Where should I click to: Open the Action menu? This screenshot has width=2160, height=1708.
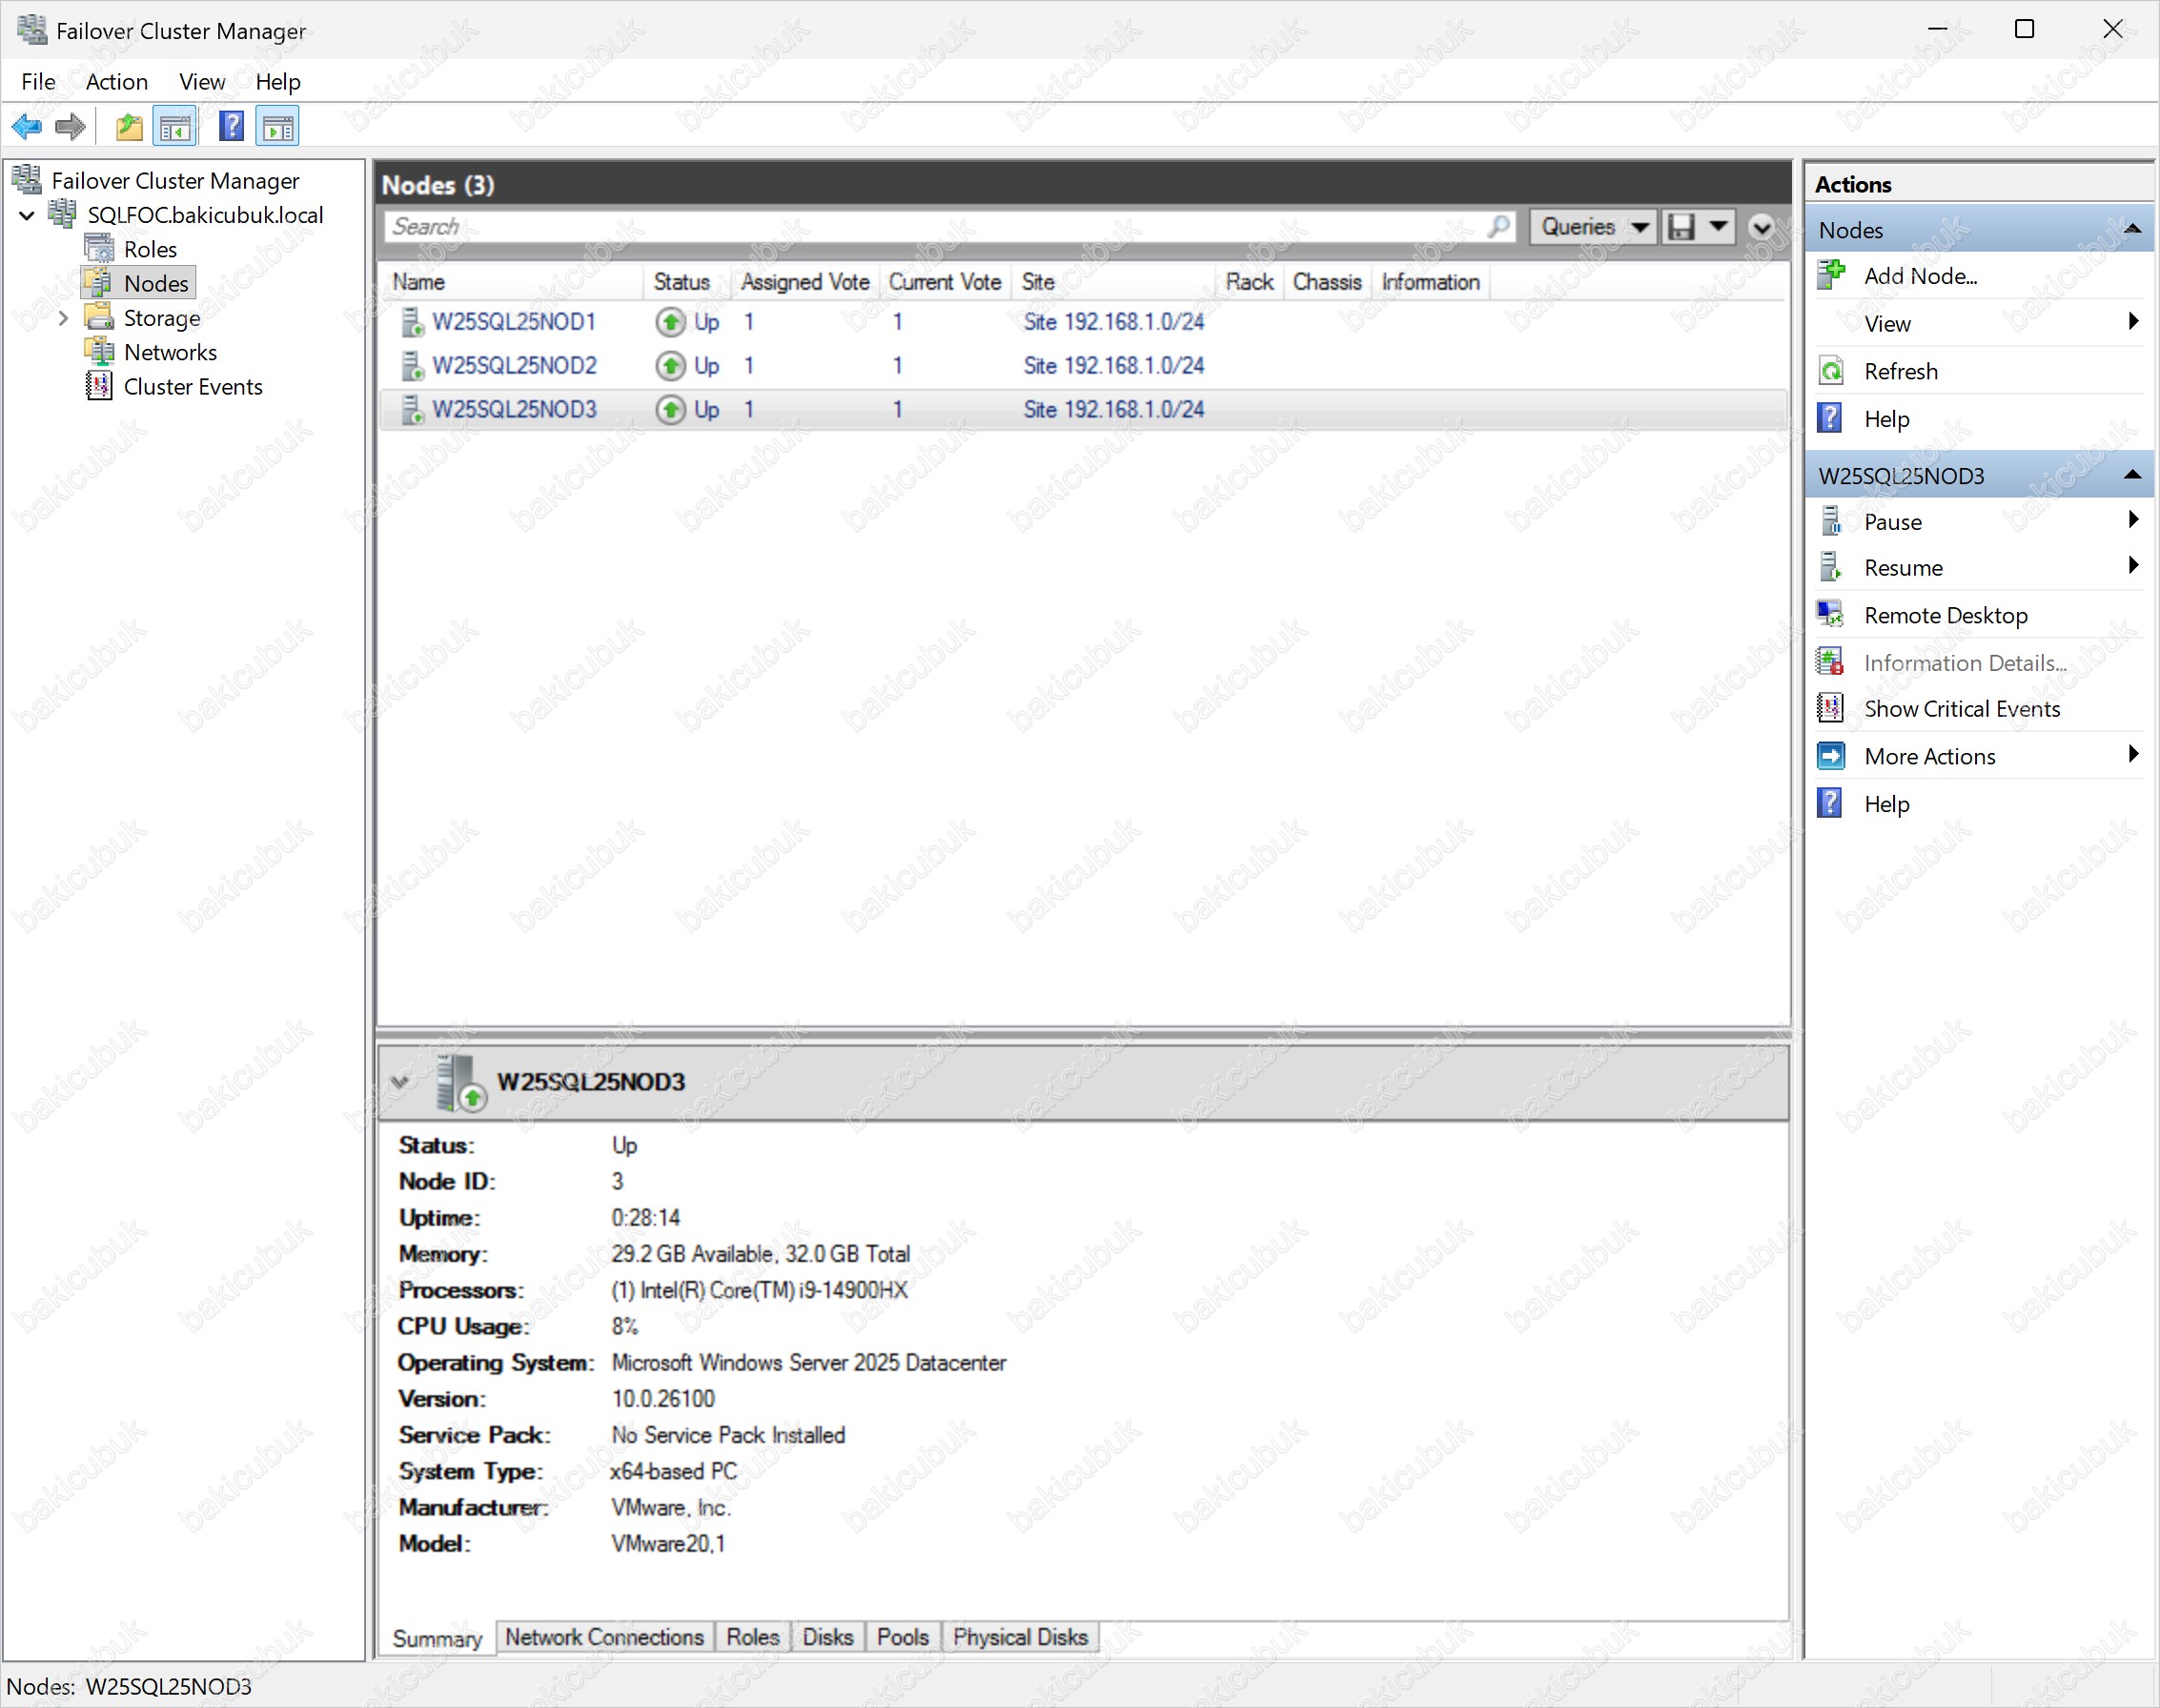pyautogui.click(x=116, y=82)
